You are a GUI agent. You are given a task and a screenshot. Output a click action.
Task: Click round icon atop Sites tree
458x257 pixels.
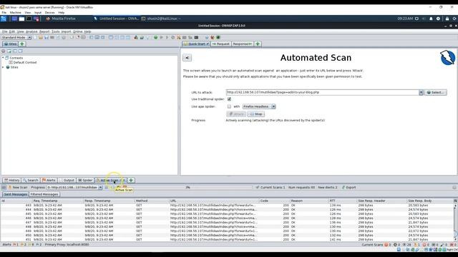pyautogui.click(x=4, y=51)
